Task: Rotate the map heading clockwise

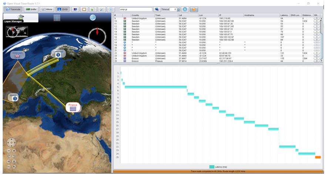Action: tap(9, 156)
